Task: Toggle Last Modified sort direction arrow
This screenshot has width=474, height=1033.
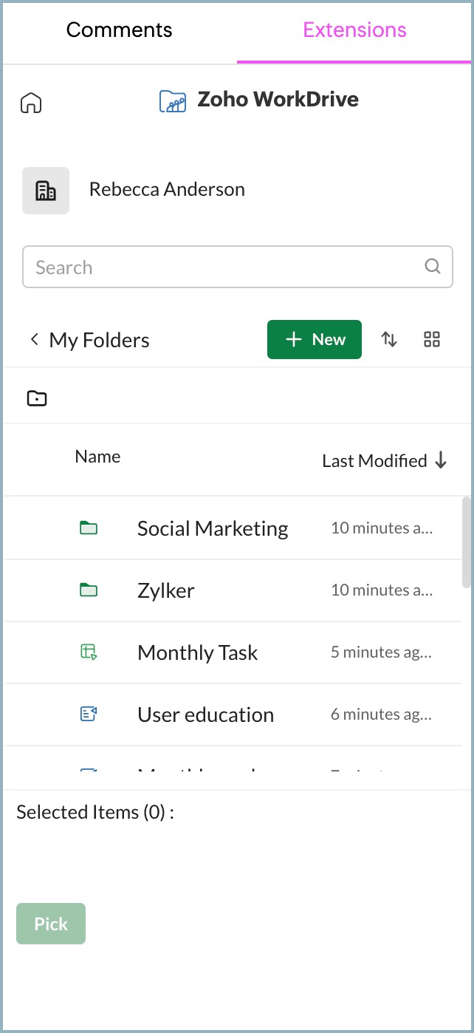Action: (441, 460)
